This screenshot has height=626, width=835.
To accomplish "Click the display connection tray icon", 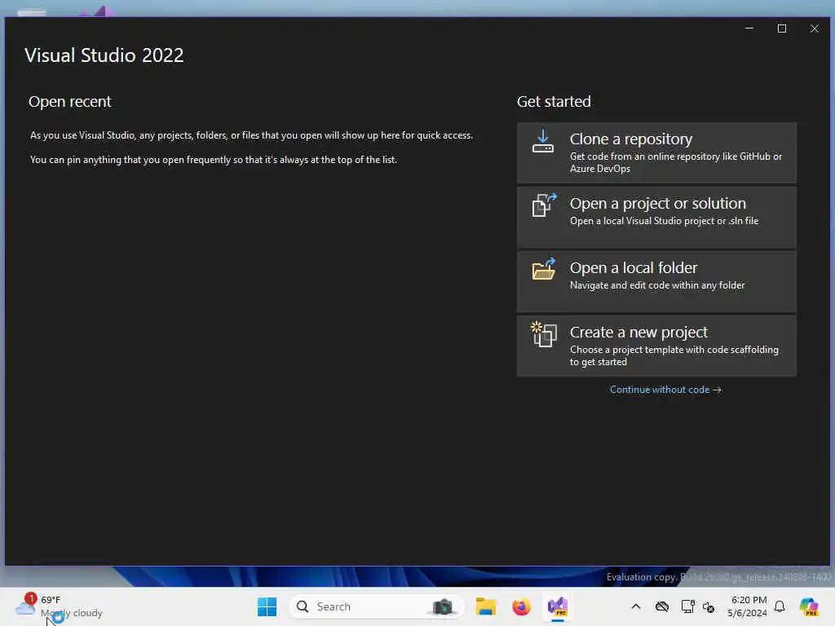I will (x=687, y=606).
